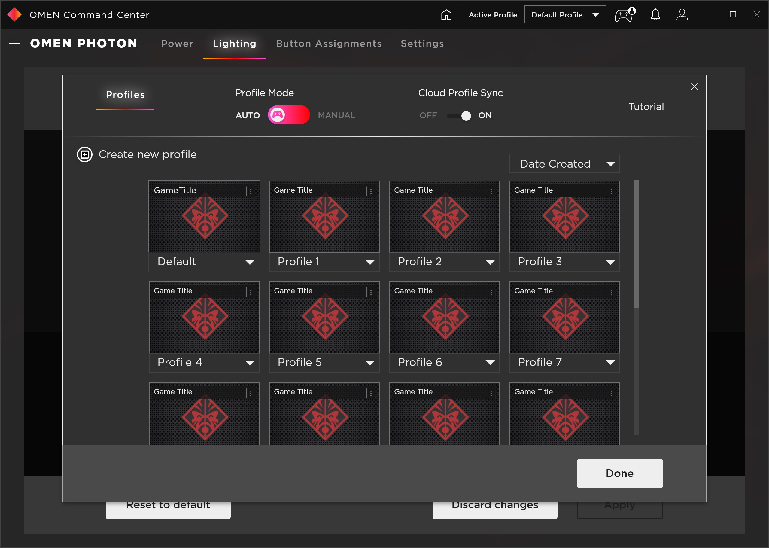Turn off Cloud Profile Sync switch
769x548 pixels.
click(x=459, y=116)
